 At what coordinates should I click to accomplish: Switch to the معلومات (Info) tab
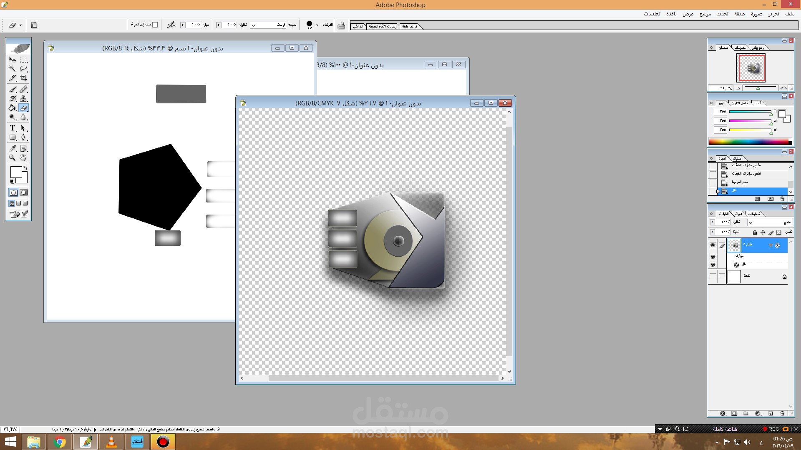(x=740, y=47)
